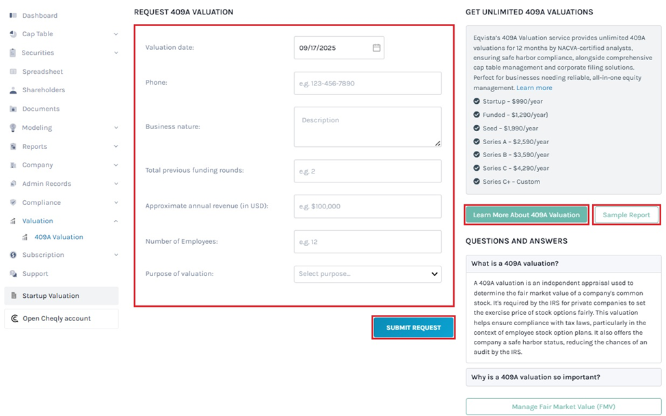Expand the Cap Table submenu chevron
The image size is (666, 416).
116,34
